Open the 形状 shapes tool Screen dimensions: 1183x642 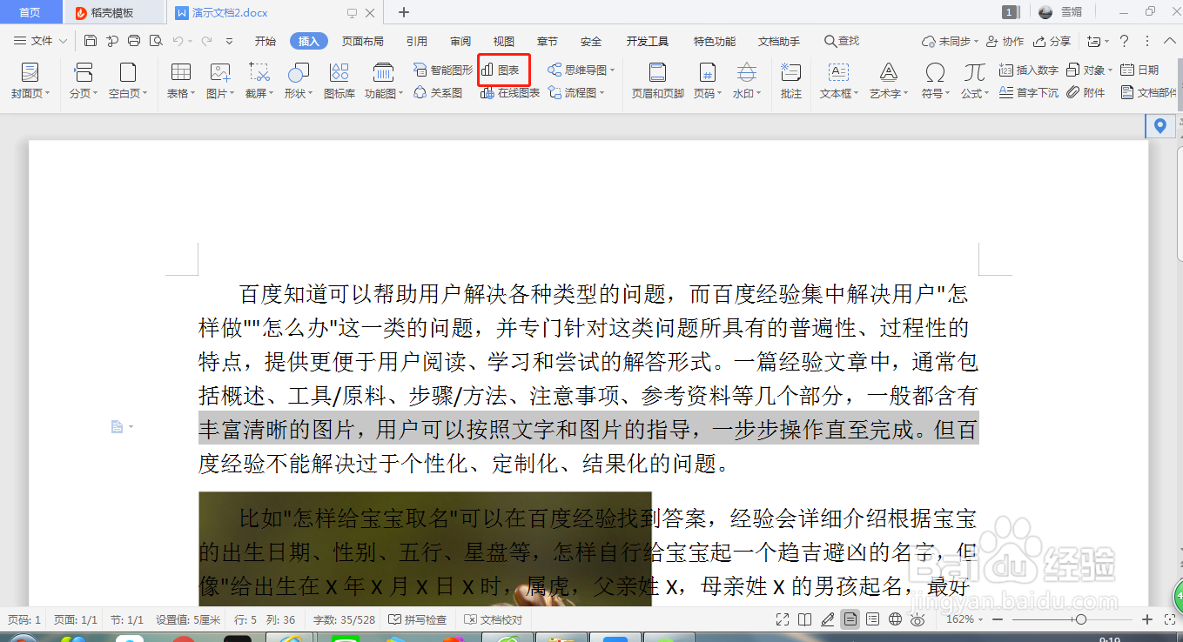point(299,80)
